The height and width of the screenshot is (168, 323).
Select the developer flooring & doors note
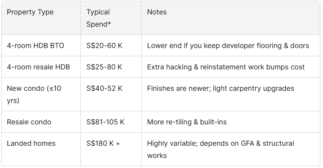(x=228, y=45)
